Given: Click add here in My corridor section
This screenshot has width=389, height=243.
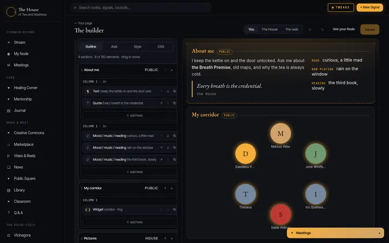Looking at the screenshot, I should click(135, 222).
